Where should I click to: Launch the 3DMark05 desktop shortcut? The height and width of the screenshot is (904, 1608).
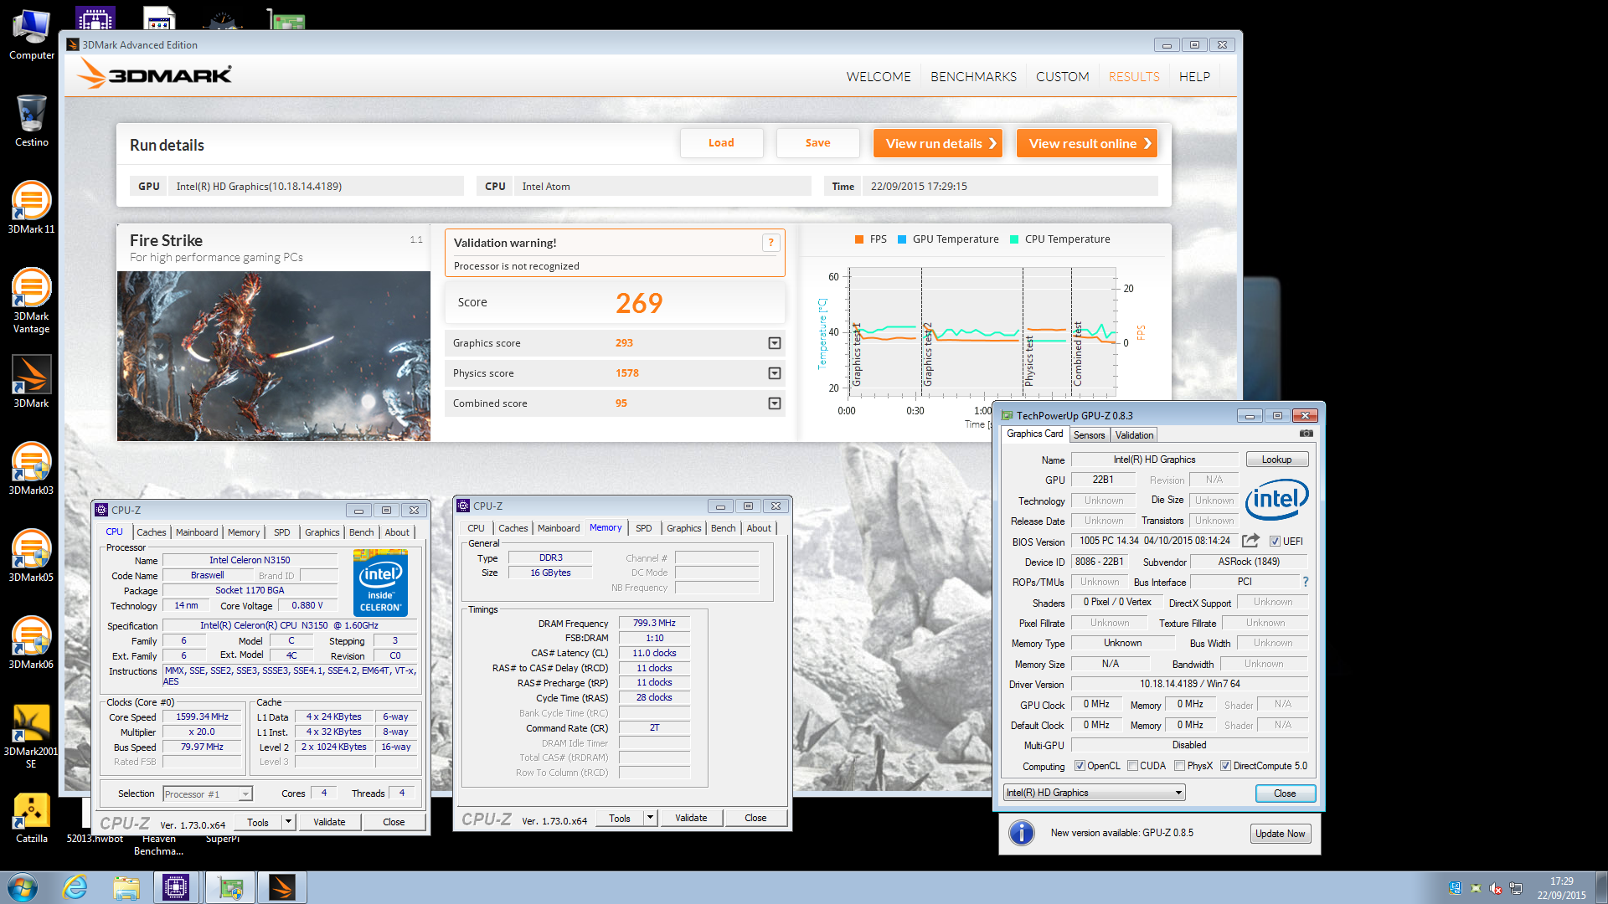[31, 556]
